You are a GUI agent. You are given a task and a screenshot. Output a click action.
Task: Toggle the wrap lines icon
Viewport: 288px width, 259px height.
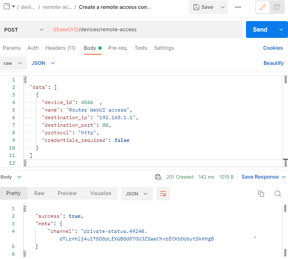coord(163,194)
